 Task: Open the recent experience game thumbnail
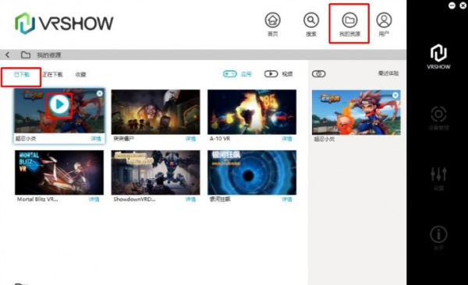tap(356, 112)
